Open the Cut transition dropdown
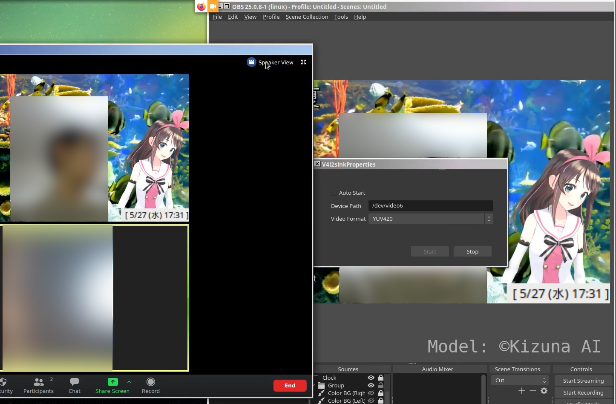 (519, 380)
